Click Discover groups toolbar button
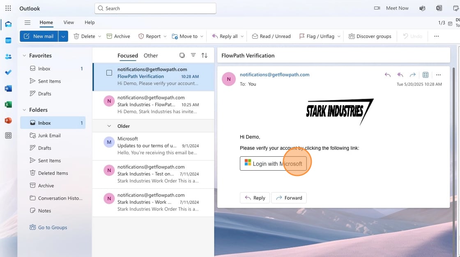Screen dimensions: 460x257 (x=370, y=36)
